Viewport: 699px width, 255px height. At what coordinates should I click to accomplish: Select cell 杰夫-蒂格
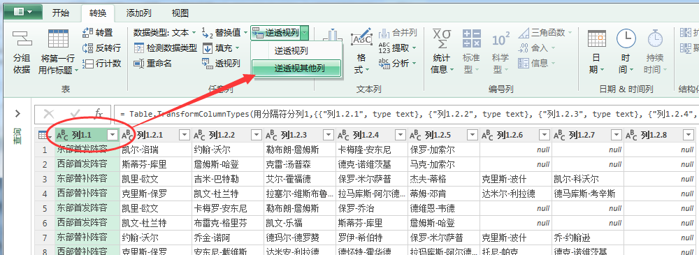click(444, 179)
